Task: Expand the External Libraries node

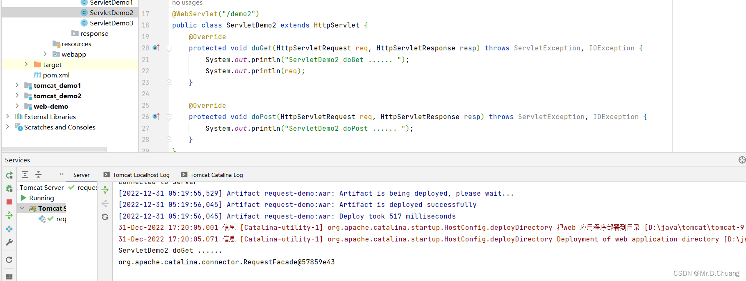Action: [x=8, y=117]
